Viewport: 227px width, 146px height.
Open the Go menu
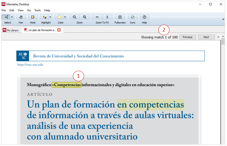tap(29, 10)
